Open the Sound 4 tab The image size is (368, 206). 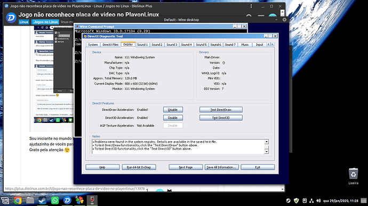coord(186,45)
